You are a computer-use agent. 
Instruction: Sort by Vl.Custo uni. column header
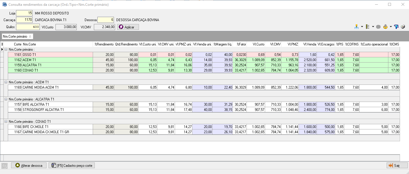tap(148, 44)
